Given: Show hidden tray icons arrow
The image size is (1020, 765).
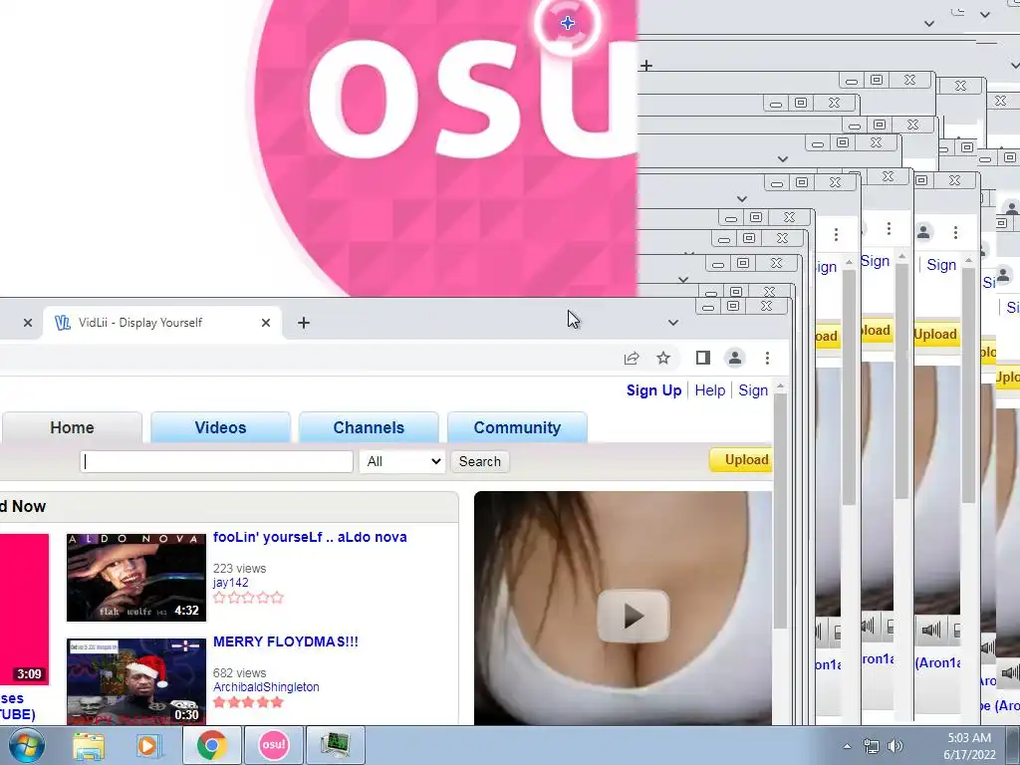Looking at the screenshot, I should pos(847,746).
